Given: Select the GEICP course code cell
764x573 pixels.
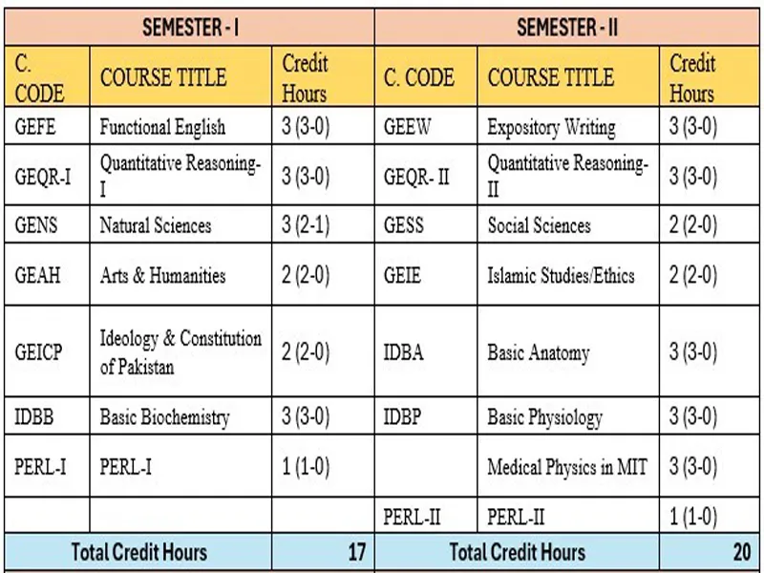Looking at the screenshot, I should [39, 351].
